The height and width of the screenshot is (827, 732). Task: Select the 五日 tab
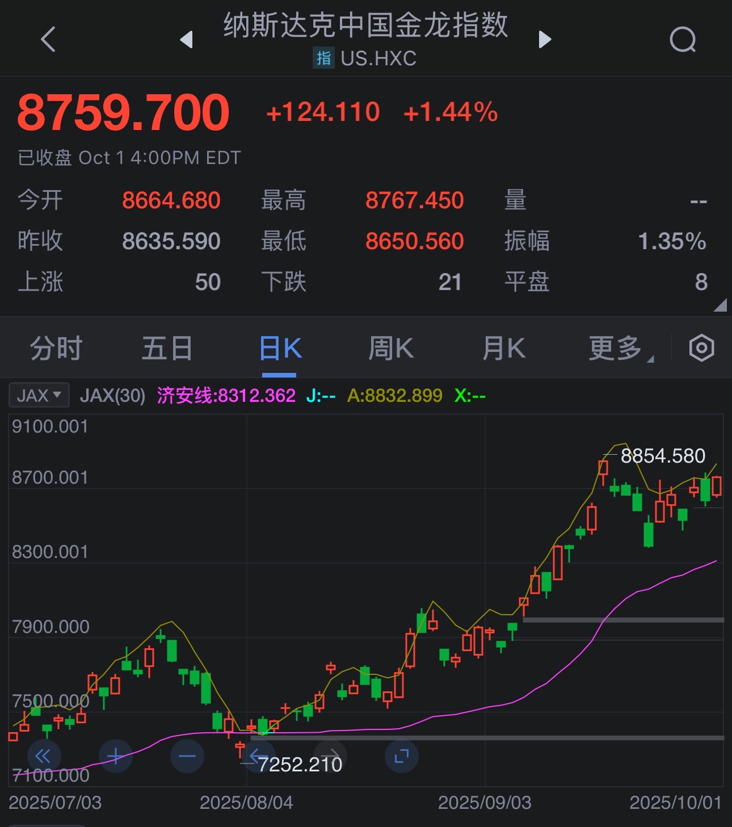(x=167, y=348)
